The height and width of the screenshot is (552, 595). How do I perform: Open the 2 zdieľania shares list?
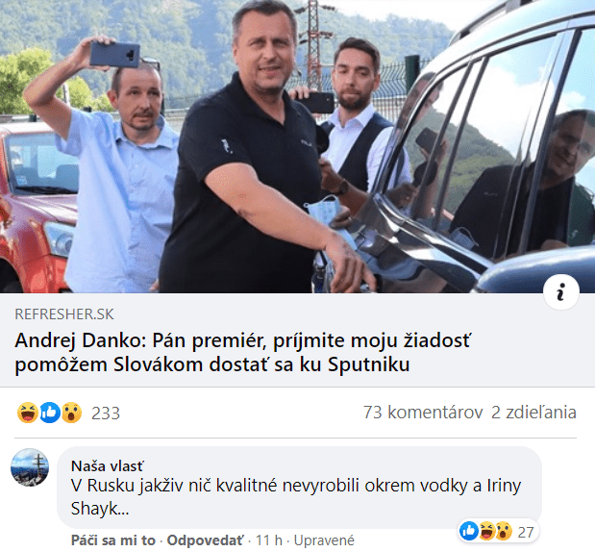(533, 413)
